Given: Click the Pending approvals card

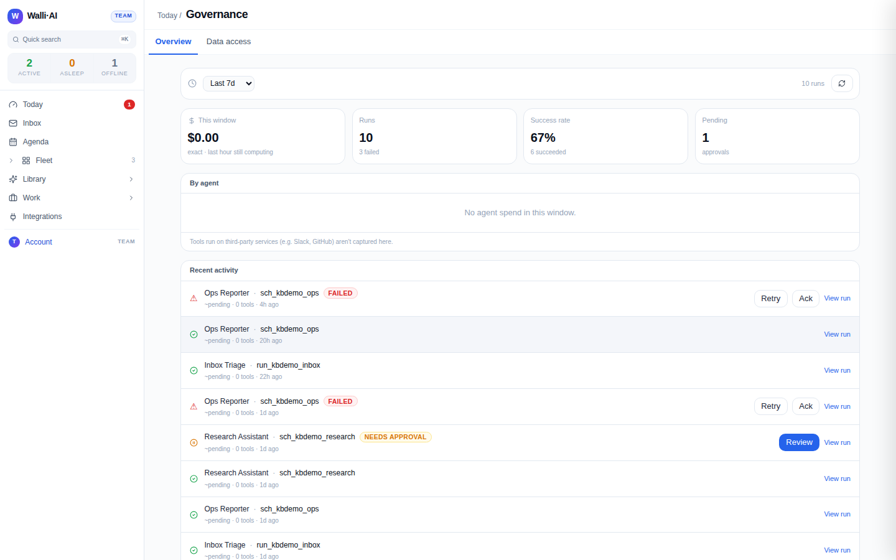Looking at the screenshot, I should 777,136.
